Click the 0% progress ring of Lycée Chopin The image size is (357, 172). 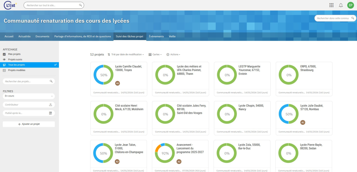[x=227, y=114]
